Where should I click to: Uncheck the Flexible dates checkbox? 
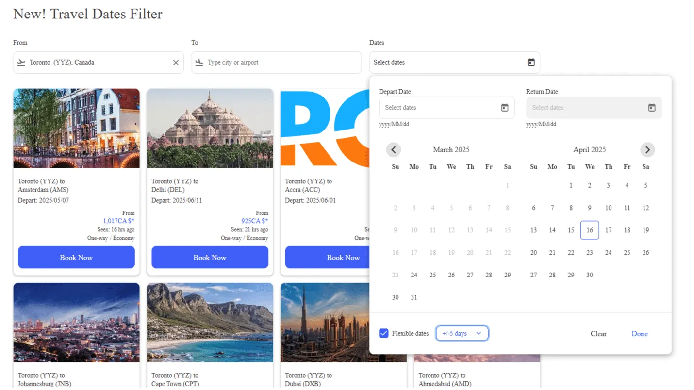384,333
